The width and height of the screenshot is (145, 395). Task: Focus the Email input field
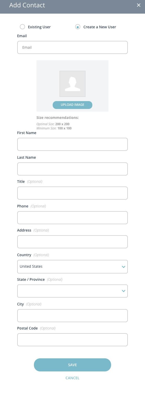[72, 47]
